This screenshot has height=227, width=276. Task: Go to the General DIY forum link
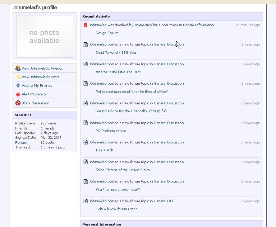click(x=164, y=201)
